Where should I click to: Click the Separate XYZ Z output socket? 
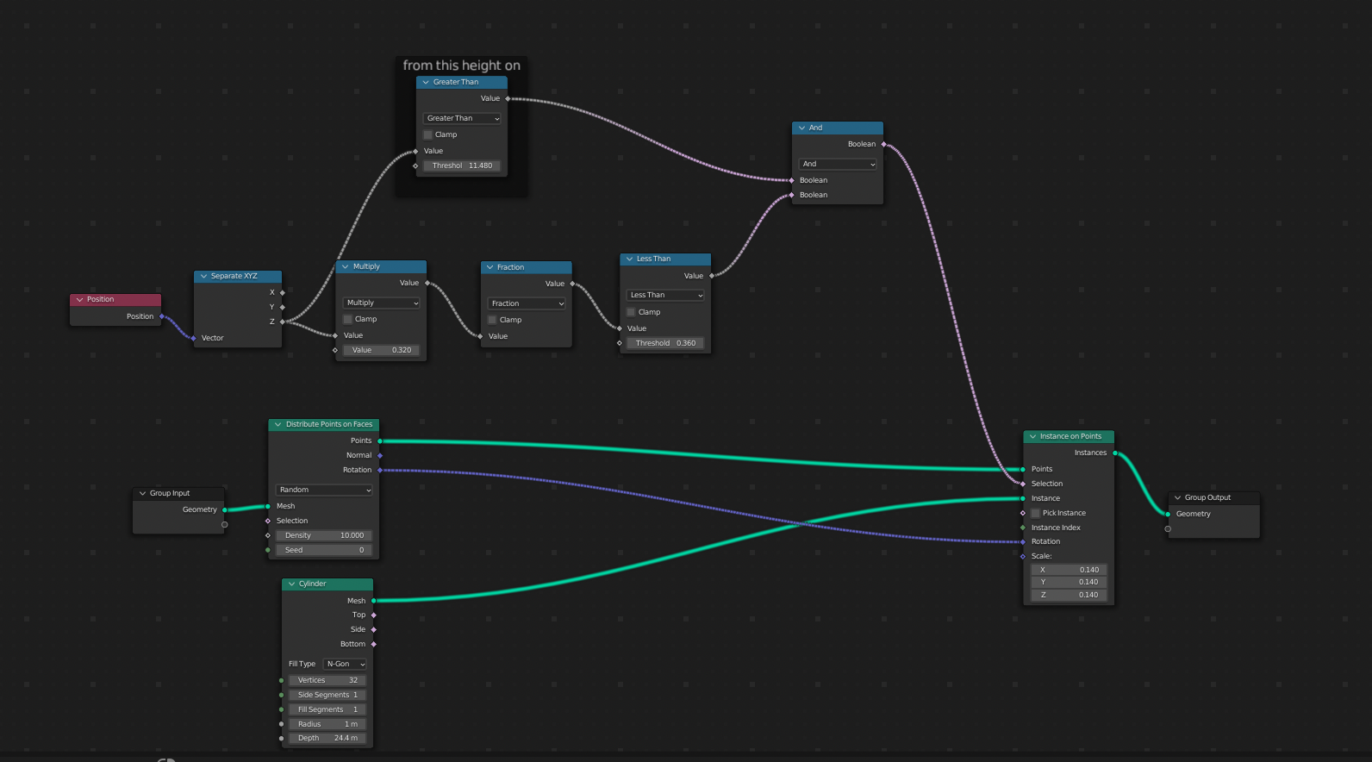click(283, 322)
